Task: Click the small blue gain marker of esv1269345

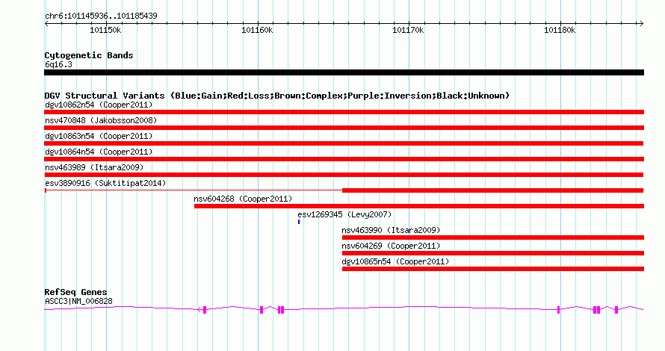Action: [299, 222]
